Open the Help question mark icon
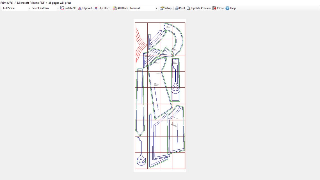The image size is (320, 180). click(227, 8)
